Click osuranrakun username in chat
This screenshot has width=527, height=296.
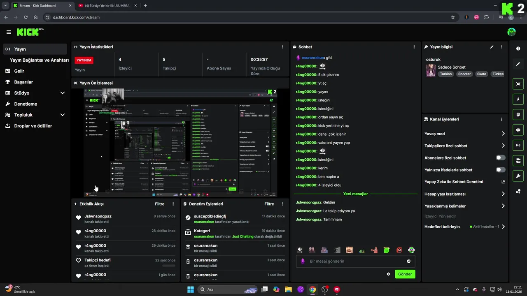[x=312, y=58]
